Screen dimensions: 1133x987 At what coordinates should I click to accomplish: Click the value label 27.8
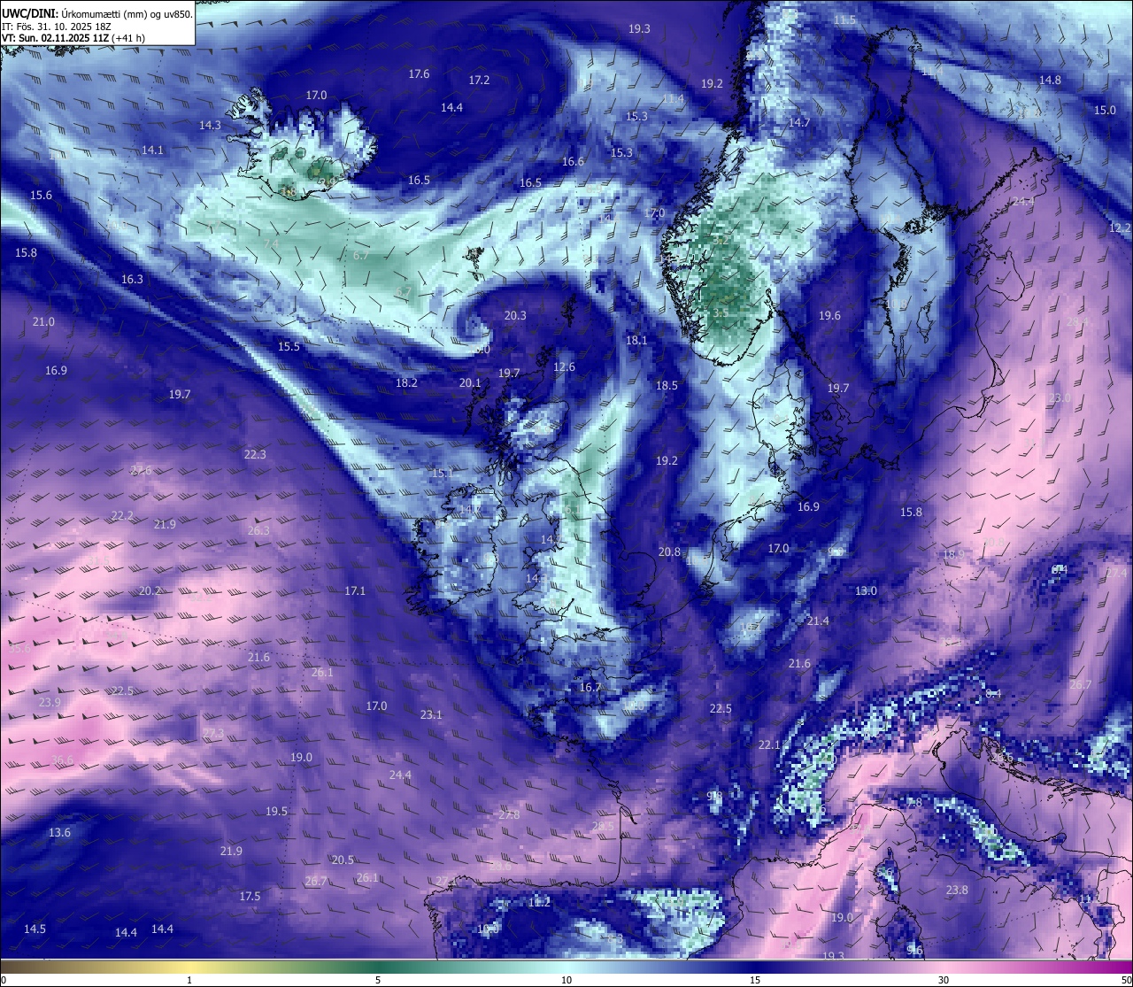tap(509, 814)
